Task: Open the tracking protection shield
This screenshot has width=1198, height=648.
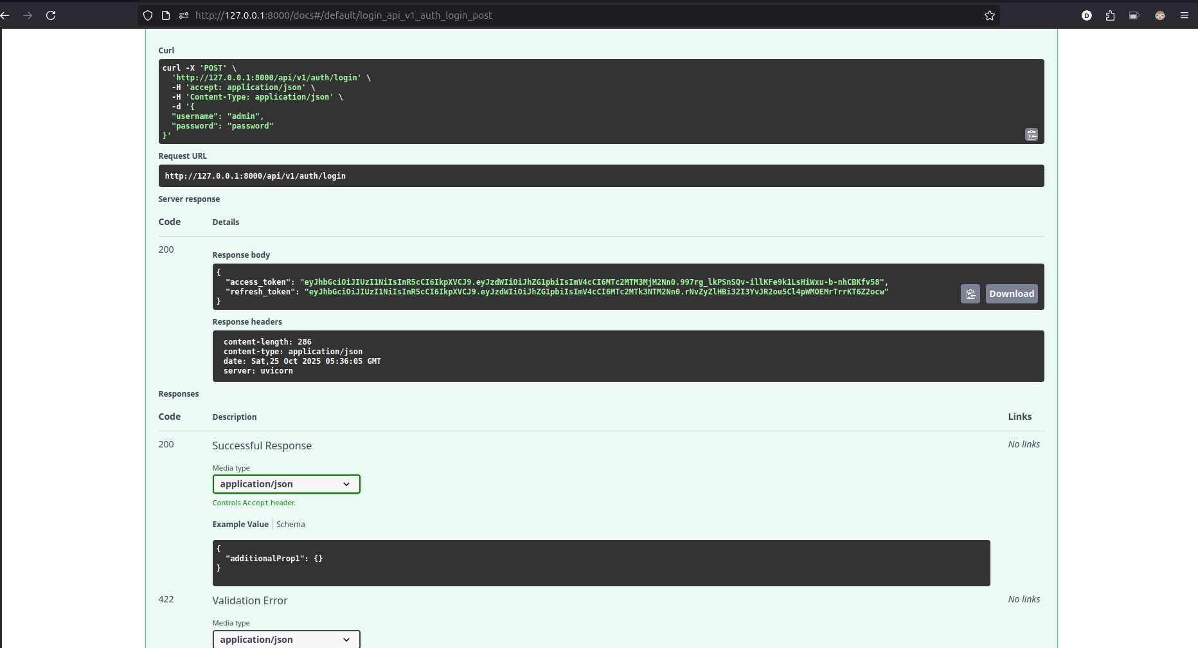Action: click(148, 15)
